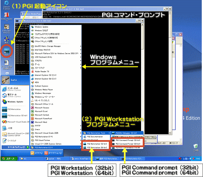Launch Internet Explorer (32 ビット) entry
203x177 pixels.
(56, 75)
